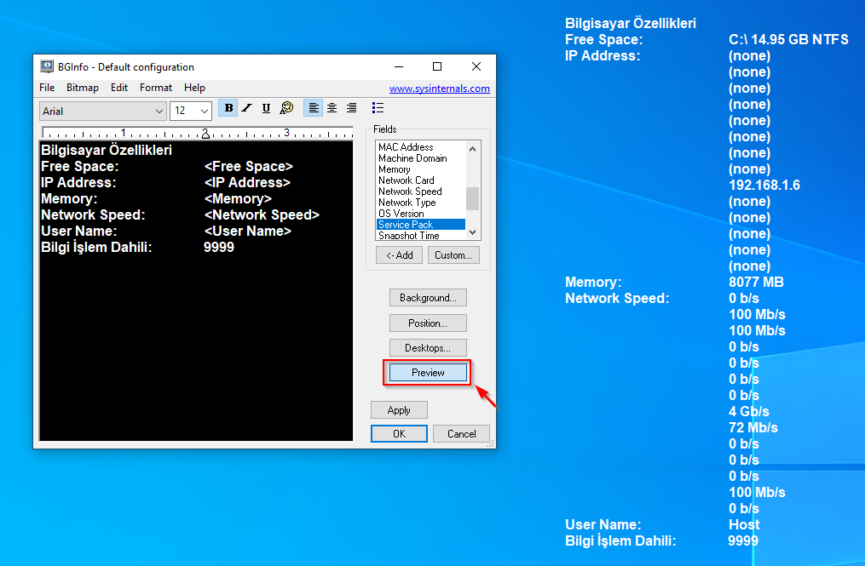
Task: Open the text color palette icon
Action: coord(286,108)
